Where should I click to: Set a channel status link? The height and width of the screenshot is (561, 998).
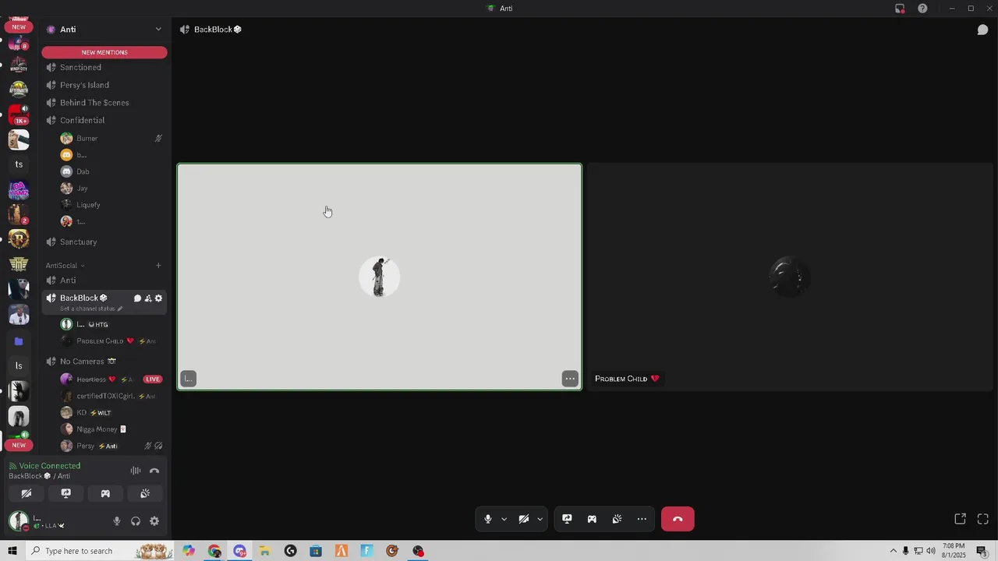(91, 309)
